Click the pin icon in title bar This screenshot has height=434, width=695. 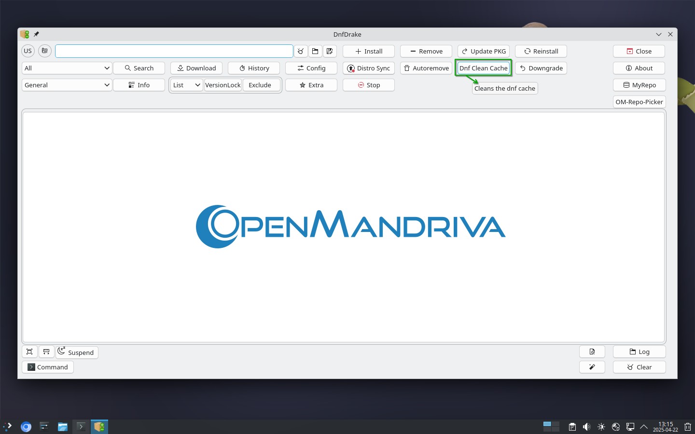click(x=36, y=34)
